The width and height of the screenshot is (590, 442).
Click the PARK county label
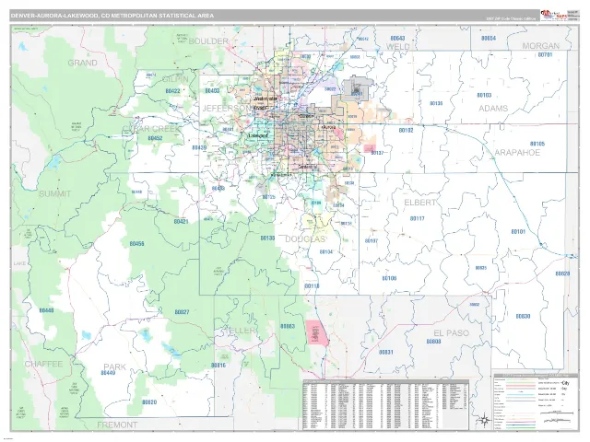pyautogui.click(x=115, y=366)
